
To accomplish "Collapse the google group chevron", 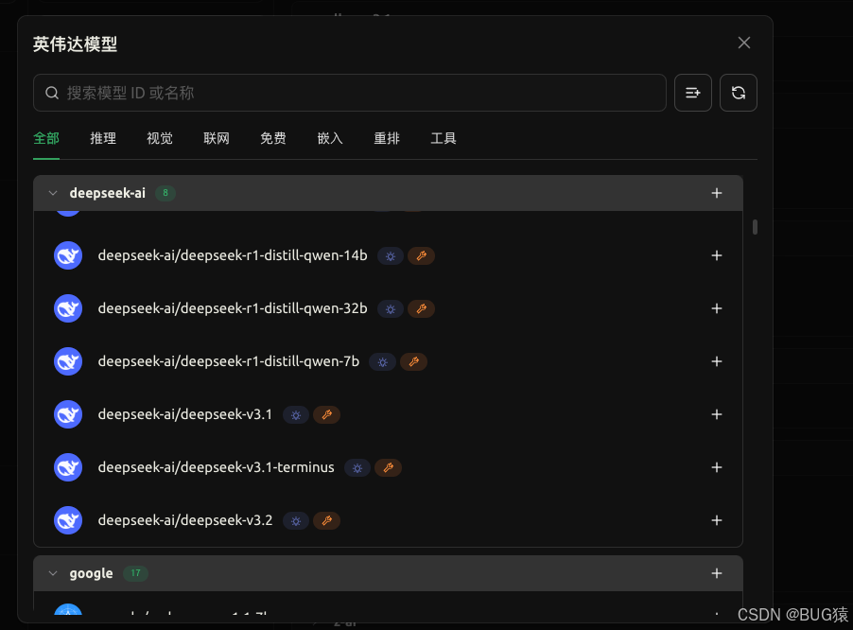I will tap(53, 573).
